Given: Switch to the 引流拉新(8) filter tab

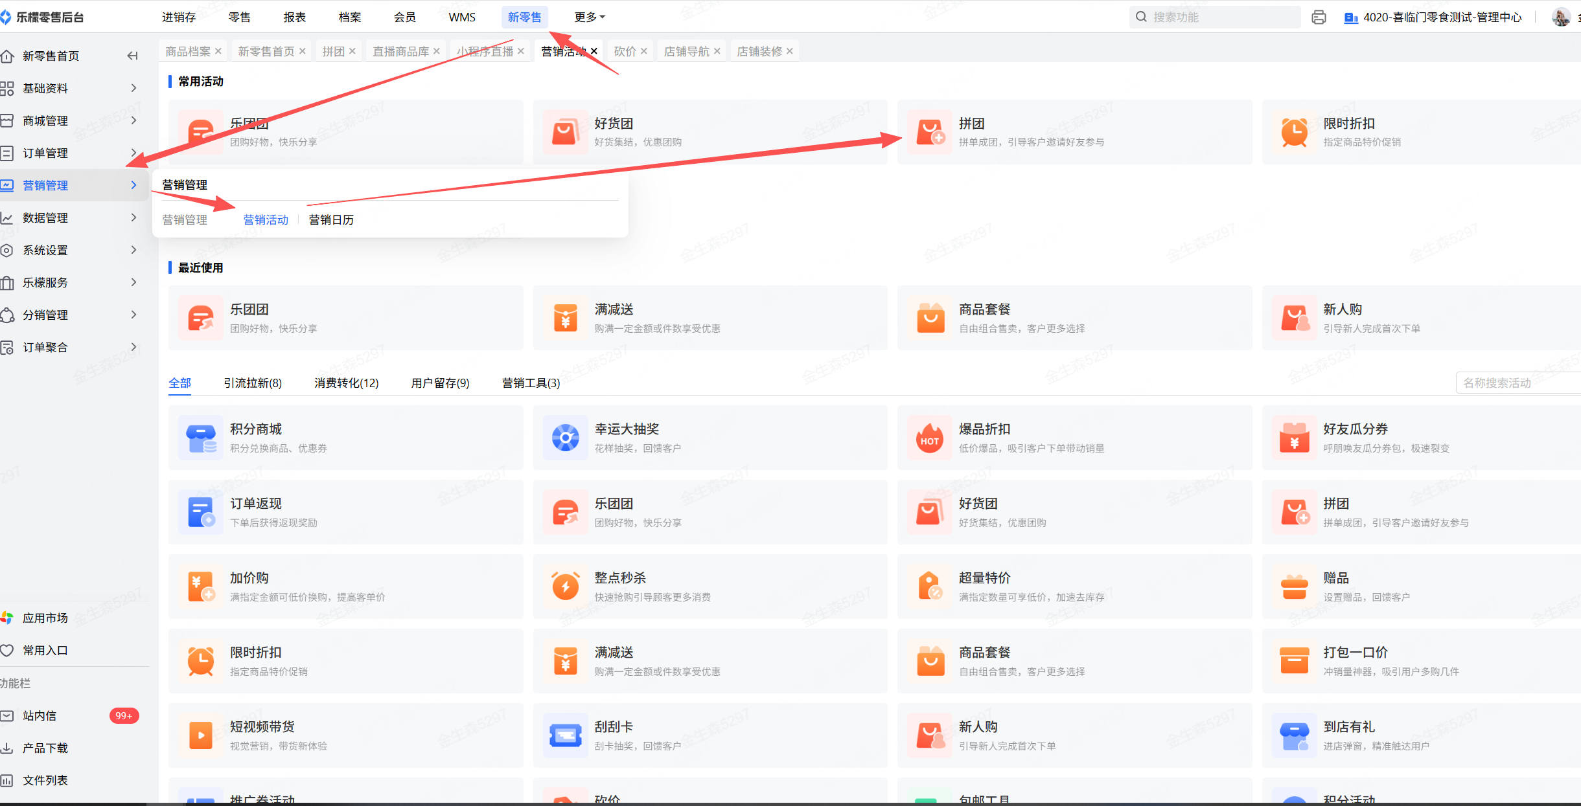Looking at the screenshot, I should (252, 383).
